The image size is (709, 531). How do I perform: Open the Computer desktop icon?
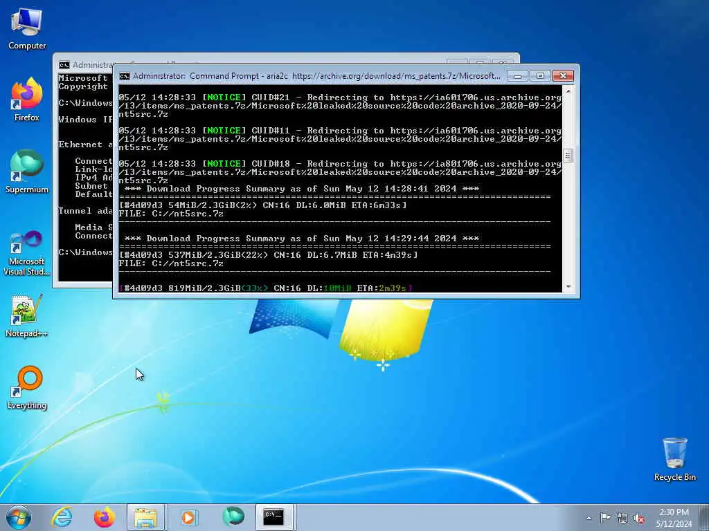click(x=27, y=30)
